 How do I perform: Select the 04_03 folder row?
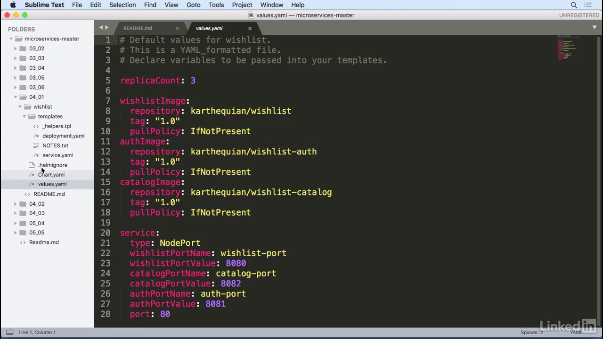(47, 213)
